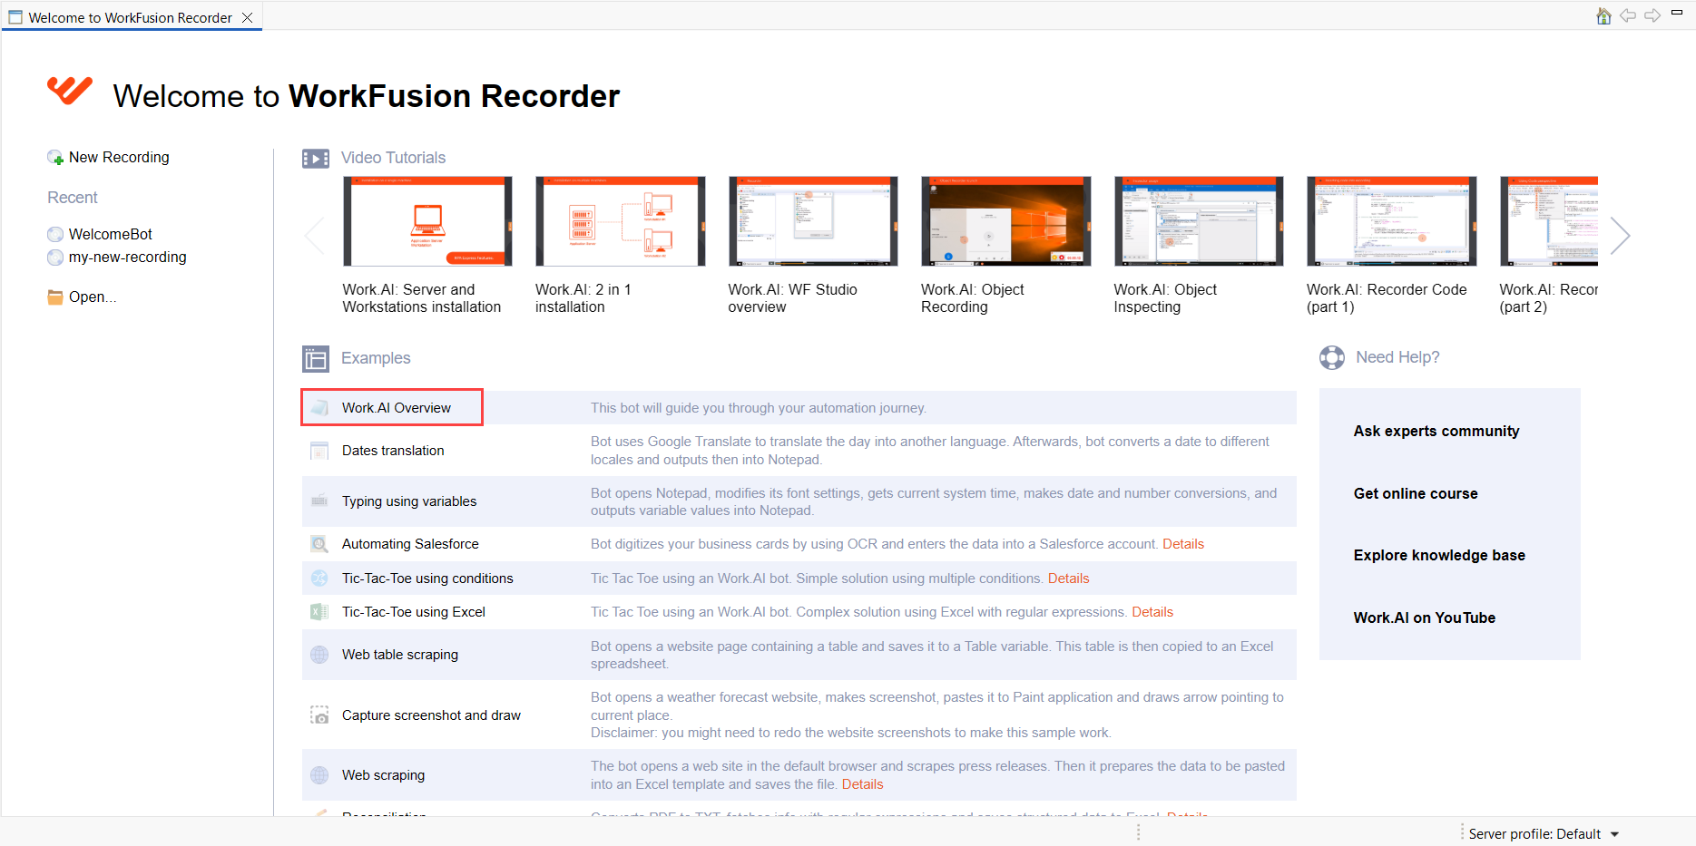Click the Capture screenshot and draw icon
This screenshot has height=846, width=1696.
click(319, 715)
